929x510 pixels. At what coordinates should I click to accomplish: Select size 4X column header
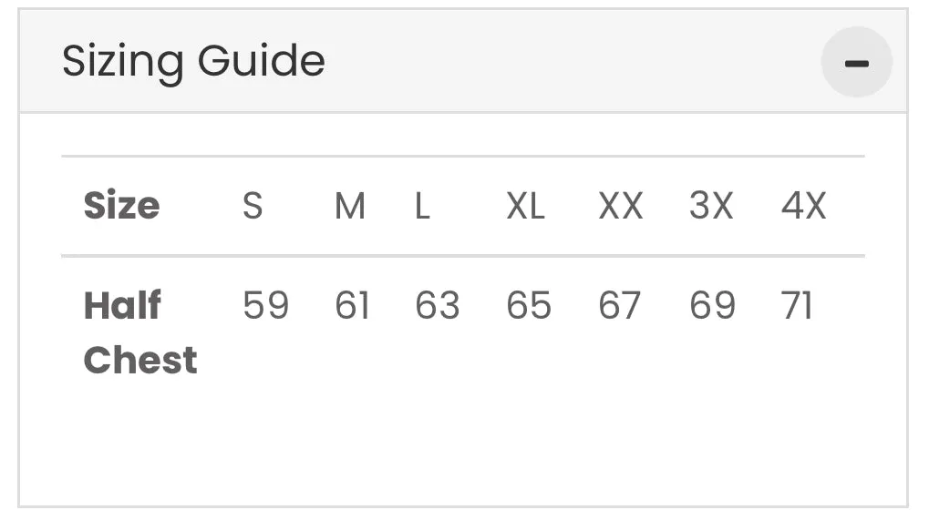[x=803, y=207]
